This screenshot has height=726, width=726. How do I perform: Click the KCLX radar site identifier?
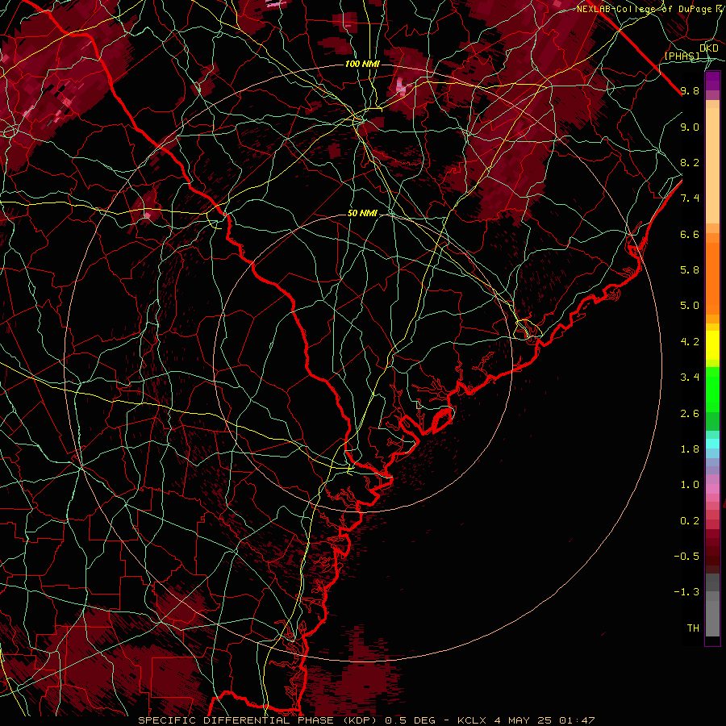coord(471,720)
